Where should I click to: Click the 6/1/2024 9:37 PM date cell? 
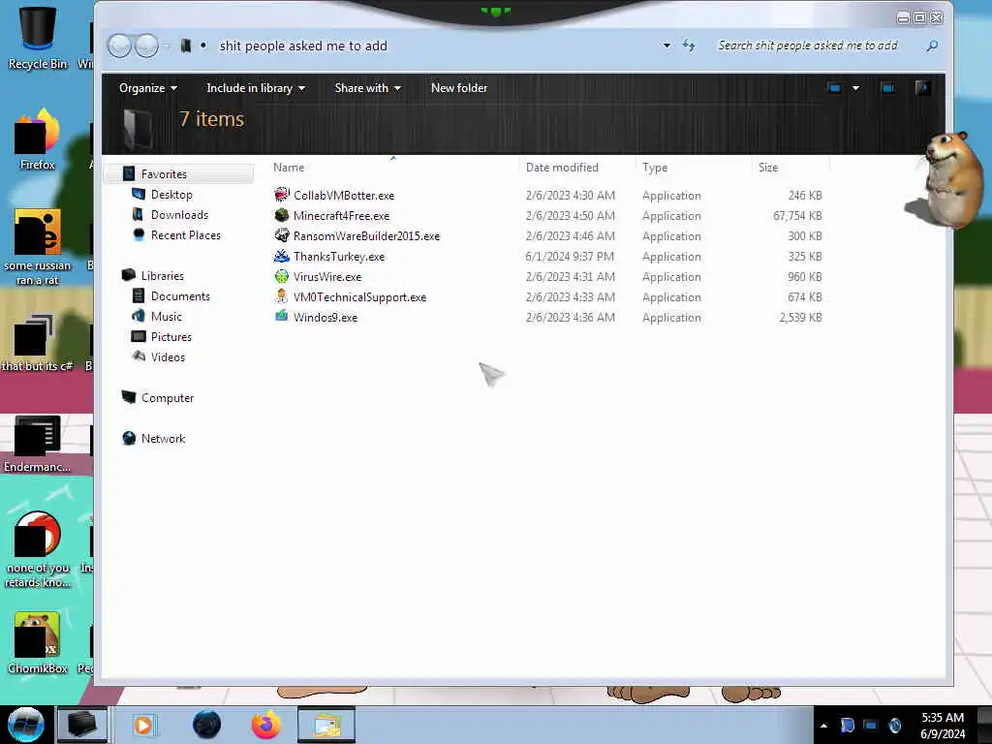pyautogui.click(x=570, y=256)
